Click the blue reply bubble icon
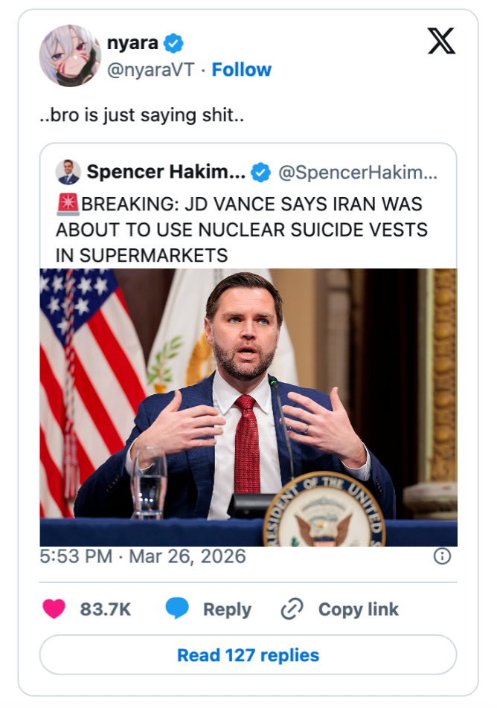Screen dimensions: 497x708 [176, 610]
